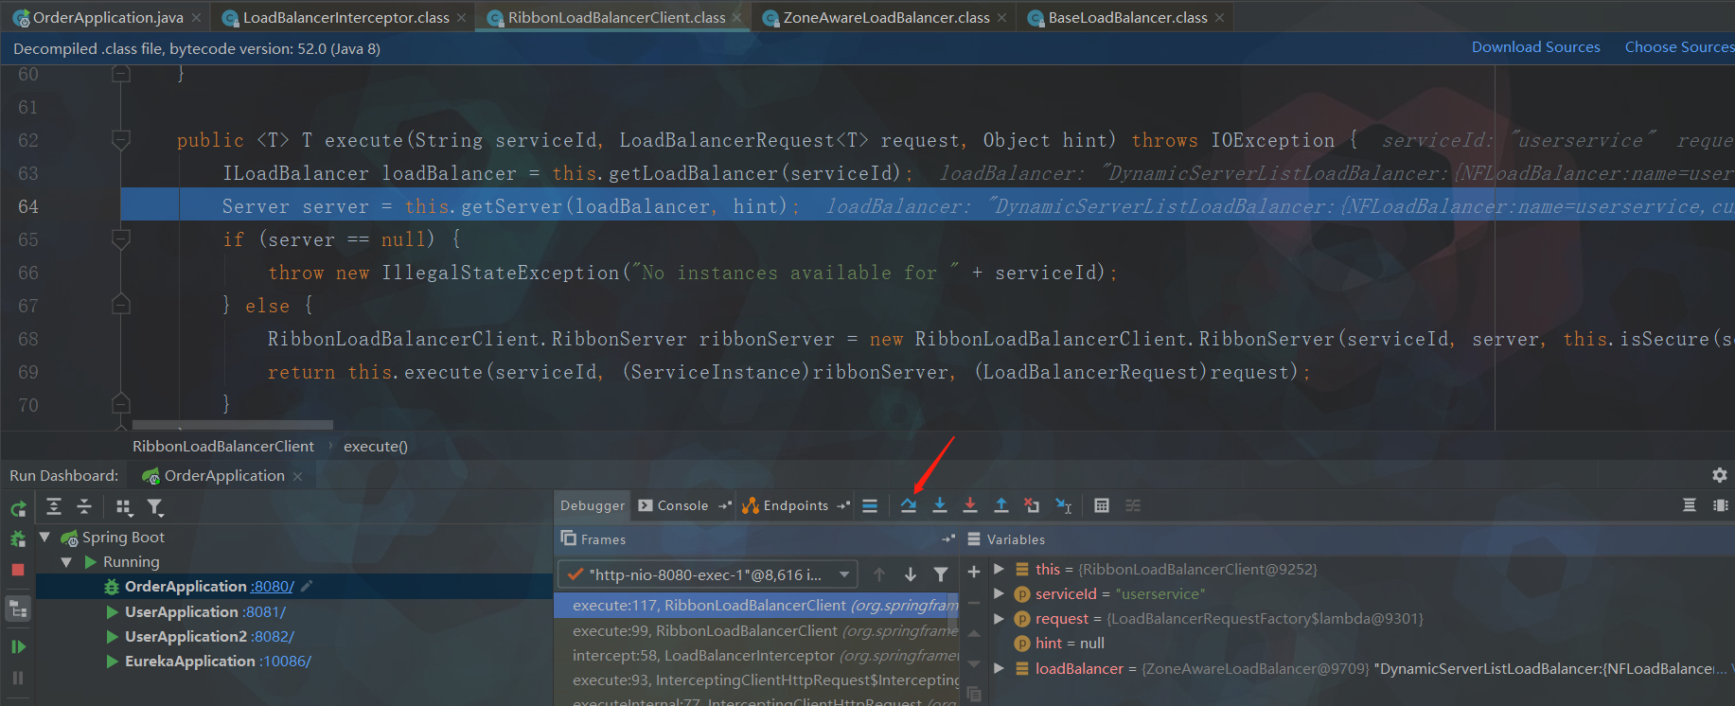Click the Debug bug icon in sidebar
Image resolution: width=1735 pixels, height=706 pixels.
pyautogui.click(x=18, y=539)
